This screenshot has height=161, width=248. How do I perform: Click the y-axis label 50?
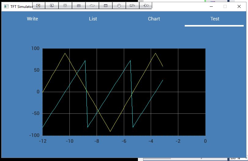[37, 70]
